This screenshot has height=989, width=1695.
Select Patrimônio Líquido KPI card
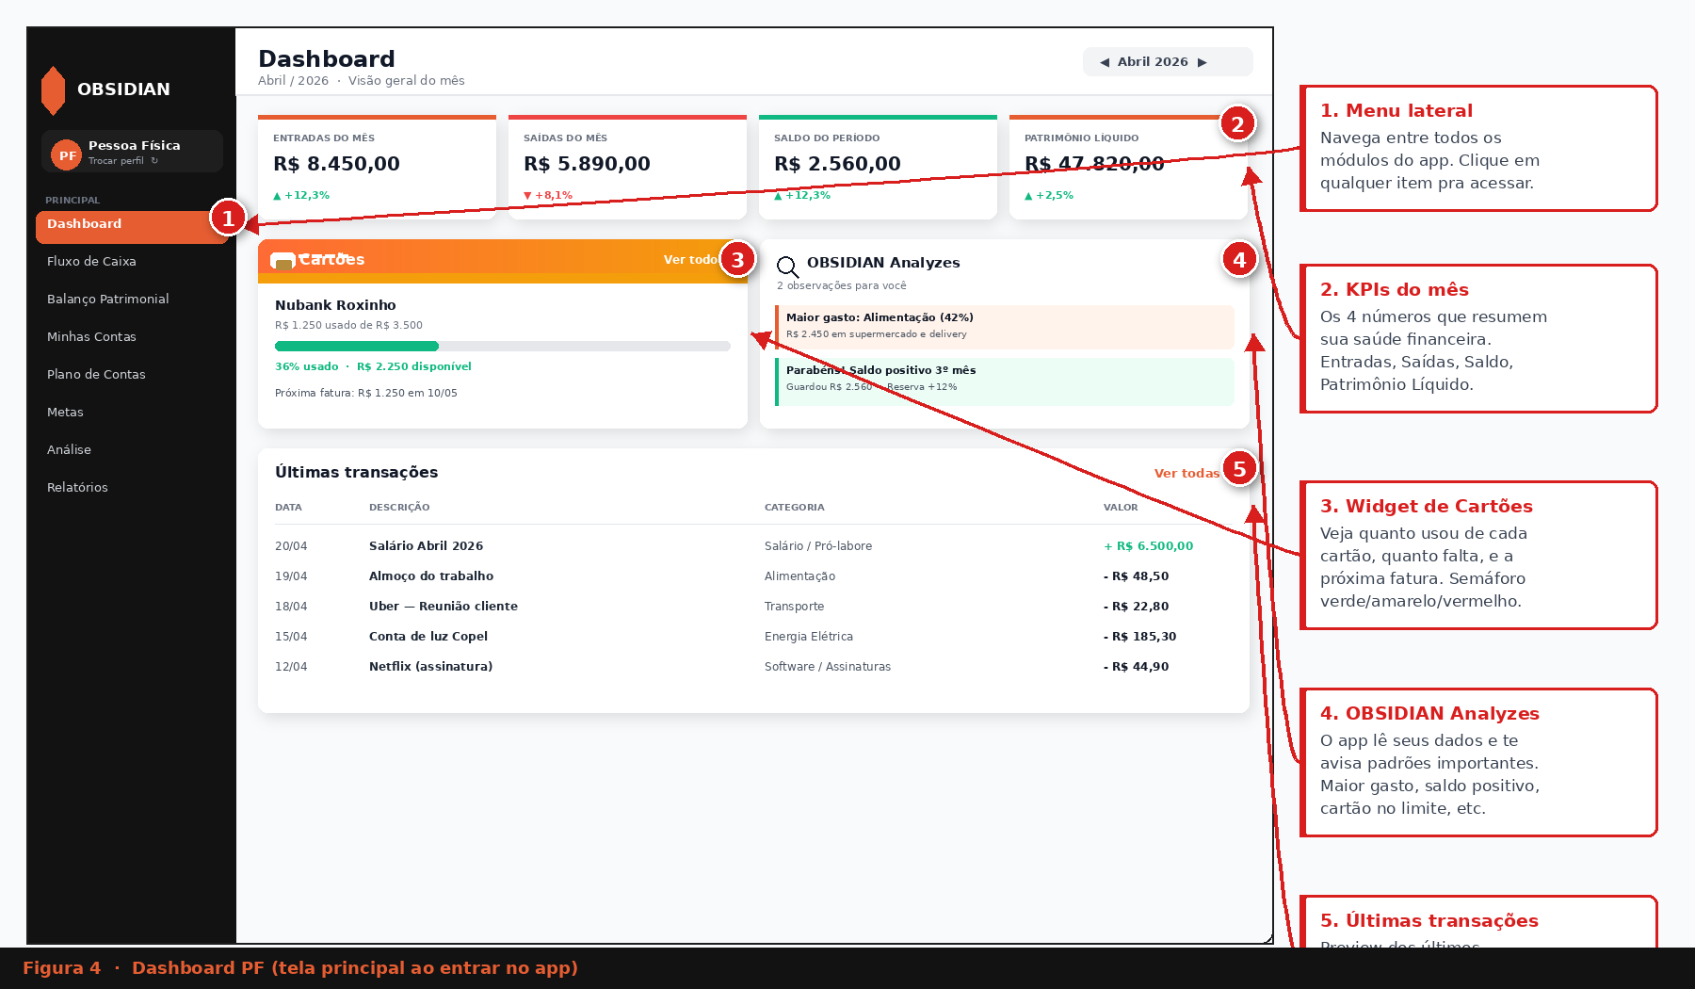click(x=1128, y=168)
